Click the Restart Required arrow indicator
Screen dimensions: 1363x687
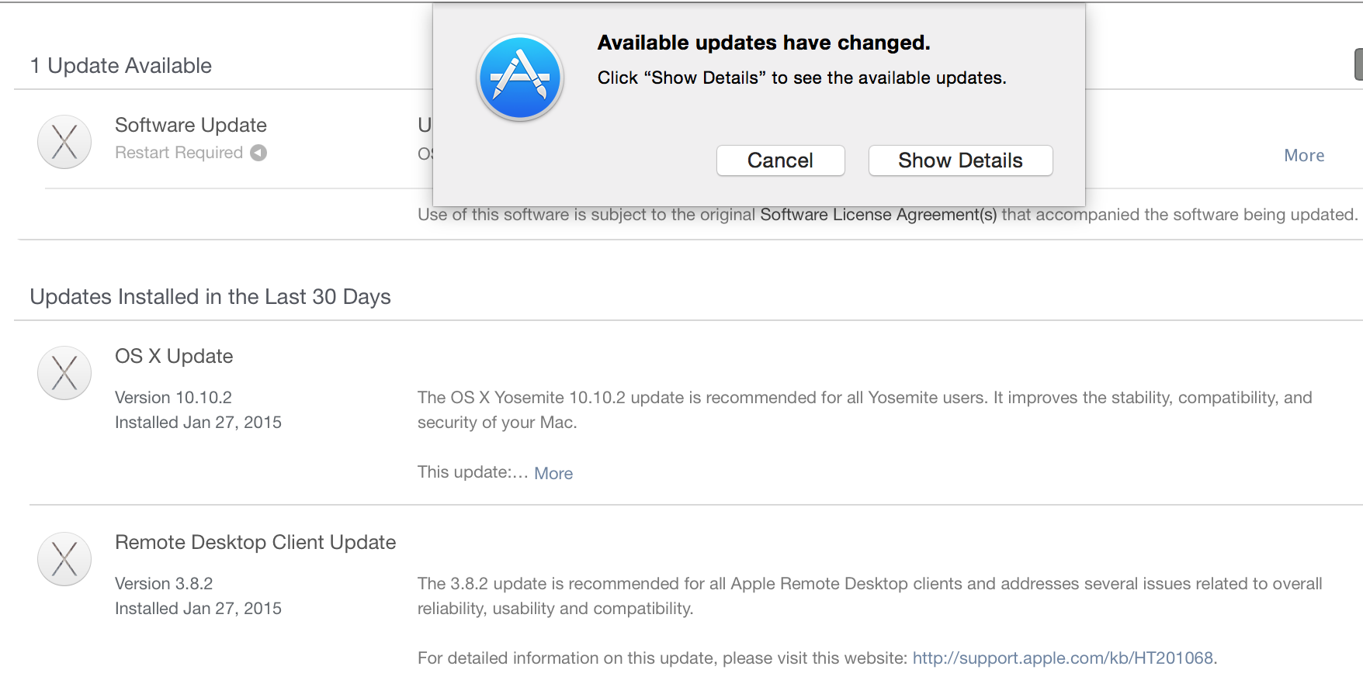point(258,153)
